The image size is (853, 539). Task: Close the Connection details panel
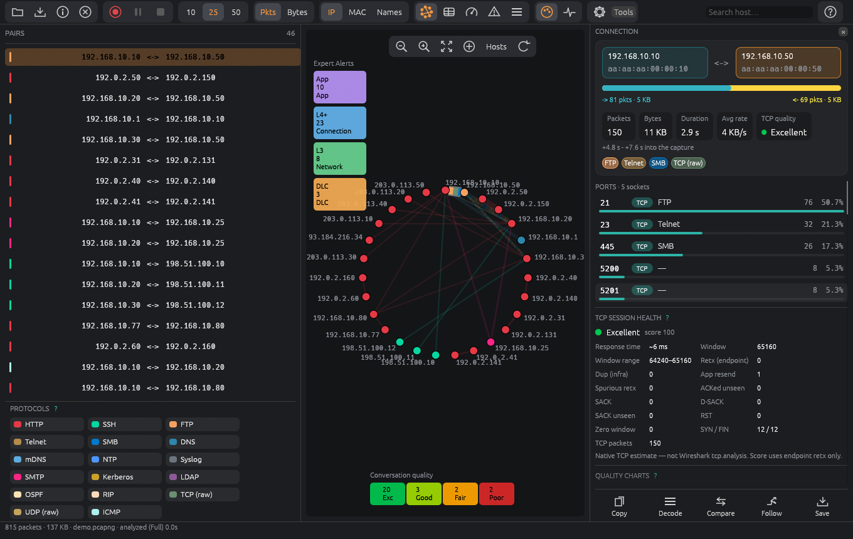click(842, 31)
